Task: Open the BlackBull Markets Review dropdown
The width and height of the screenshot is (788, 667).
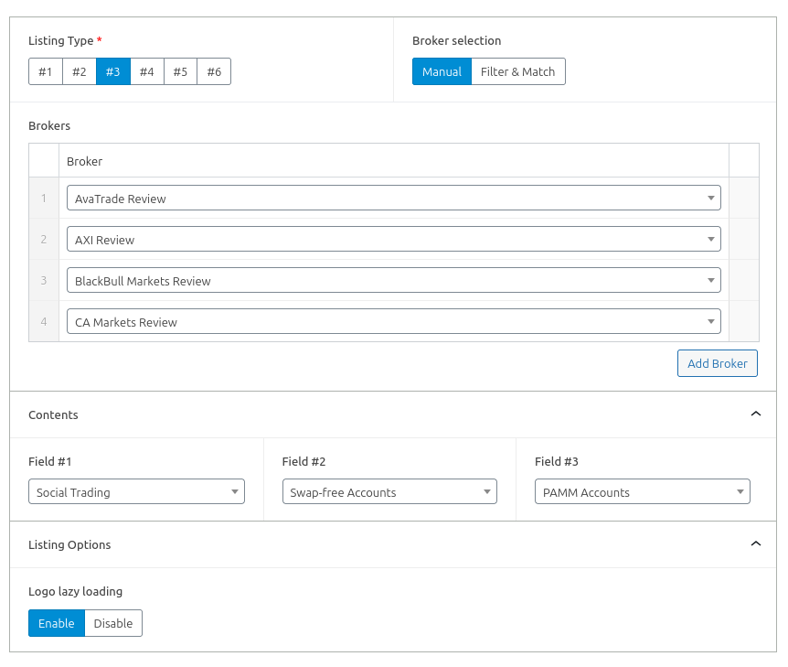Action: click(x=393, y=280)
